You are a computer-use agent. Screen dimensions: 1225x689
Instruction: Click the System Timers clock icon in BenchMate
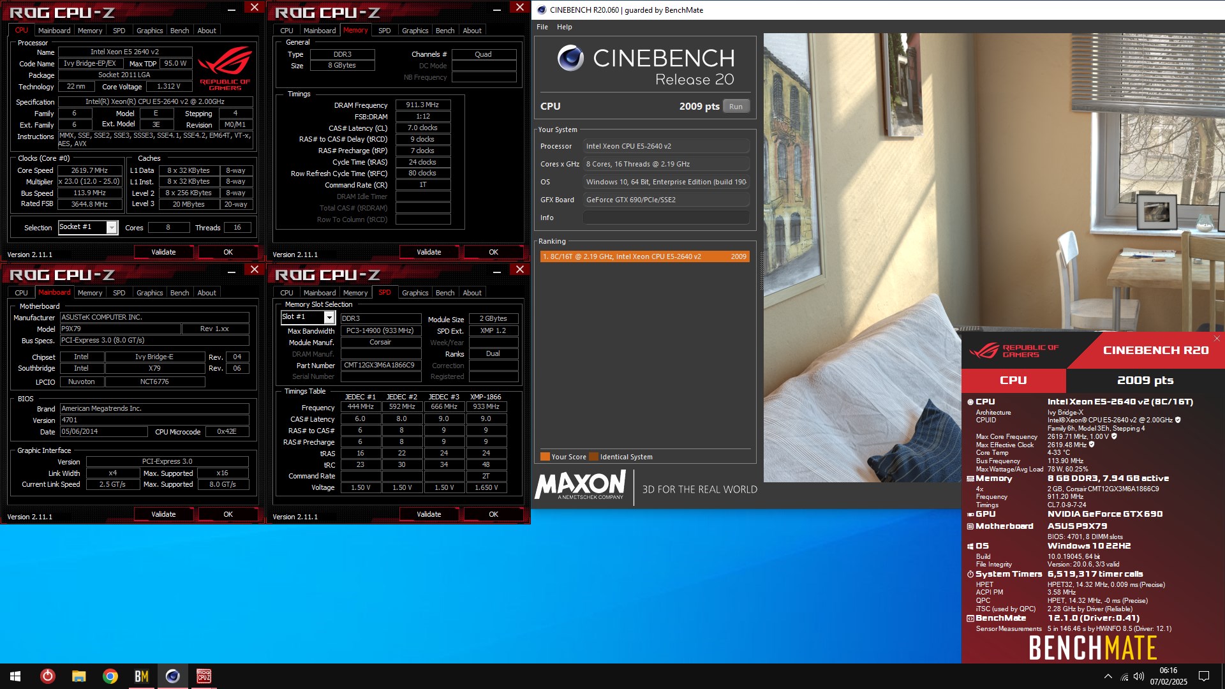click(x=970, y=574)
